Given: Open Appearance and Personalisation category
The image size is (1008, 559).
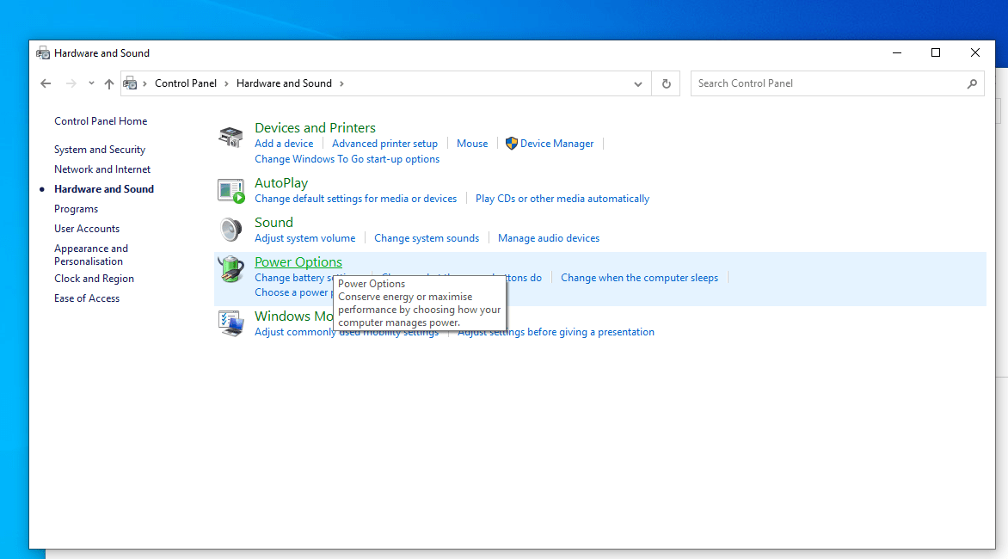Looking at the screenshot, I should click(x=90, y=255).
